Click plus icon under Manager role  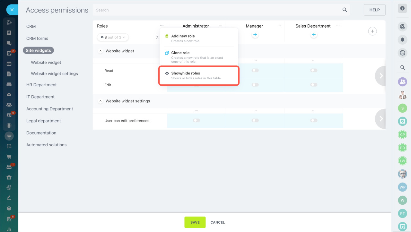[255, 35]
